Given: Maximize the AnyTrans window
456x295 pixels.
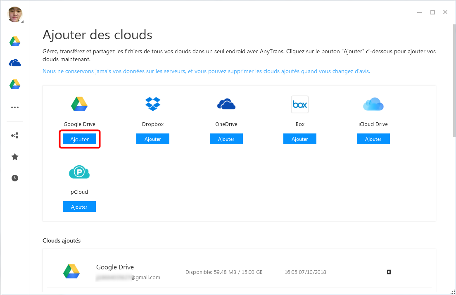Looking at the screenshot, I should pyautogui.click(x=433, y=12).
